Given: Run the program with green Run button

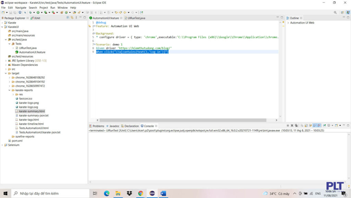Looking at the screenshot, I should (38, 13).
